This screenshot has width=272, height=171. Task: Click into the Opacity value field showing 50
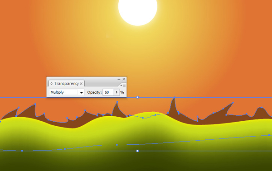point(108,92)
